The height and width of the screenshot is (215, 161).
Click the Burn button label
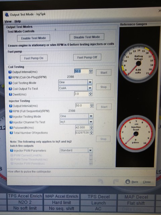tap(135, 182)
